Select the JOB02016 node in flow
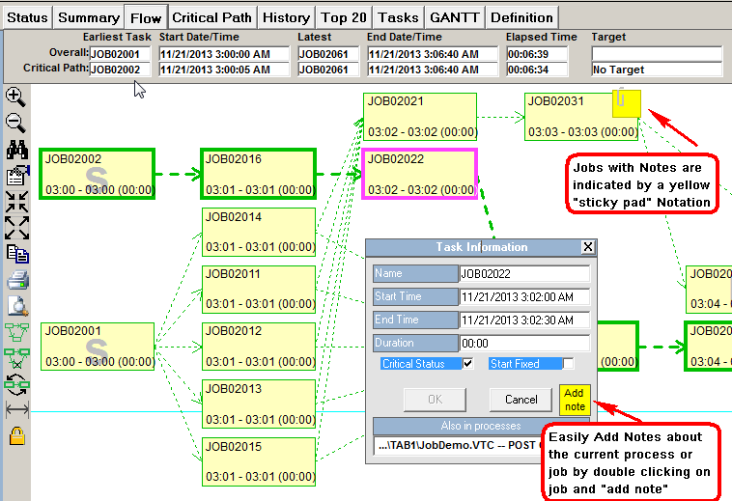This screenshot has width=732, height=501. (259, 174)
